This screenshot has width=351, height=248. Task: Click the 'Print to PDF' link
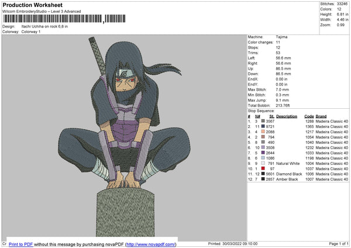coord(21,244)
